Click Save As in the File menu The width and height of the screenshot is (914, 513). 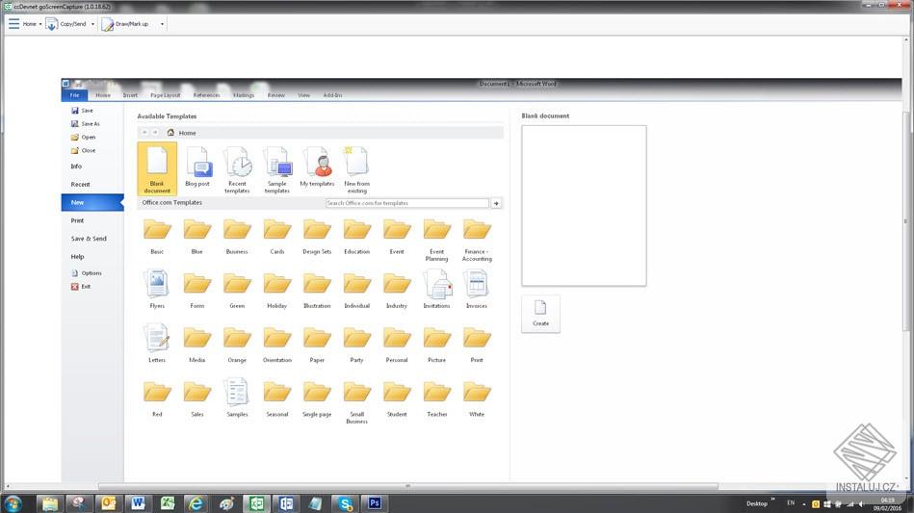[86, 123]
